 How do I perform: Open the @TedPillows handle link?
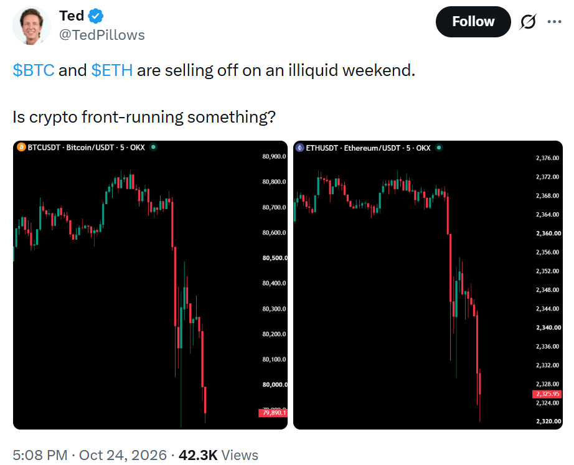coord(101,35)
